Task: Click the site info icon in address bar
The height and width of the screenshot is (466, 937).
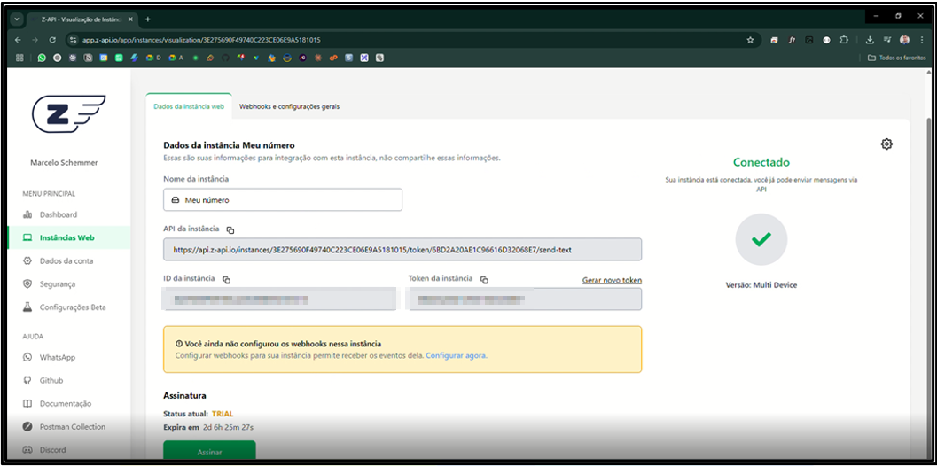Action: click(73, 40)
